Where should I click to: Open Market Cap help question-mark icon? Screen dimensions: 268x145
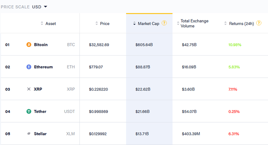(x=164, y=23)
